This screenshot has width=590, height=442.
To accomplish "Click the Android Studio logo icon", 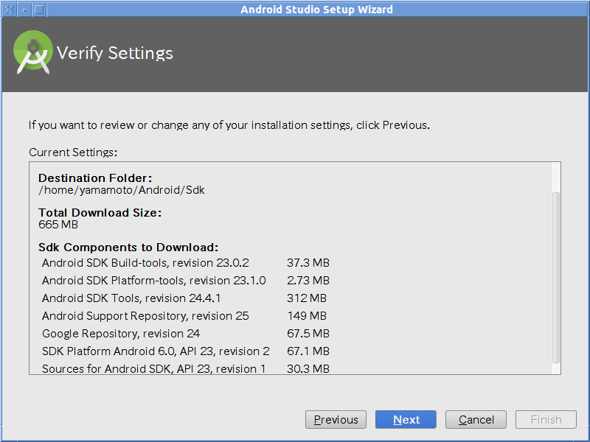I will point(32,52).
